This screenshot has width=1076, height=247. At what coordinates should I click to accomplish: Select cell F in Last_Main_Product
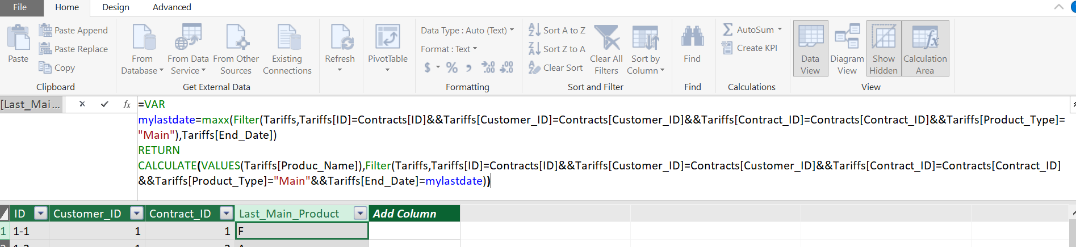(302, 231)
